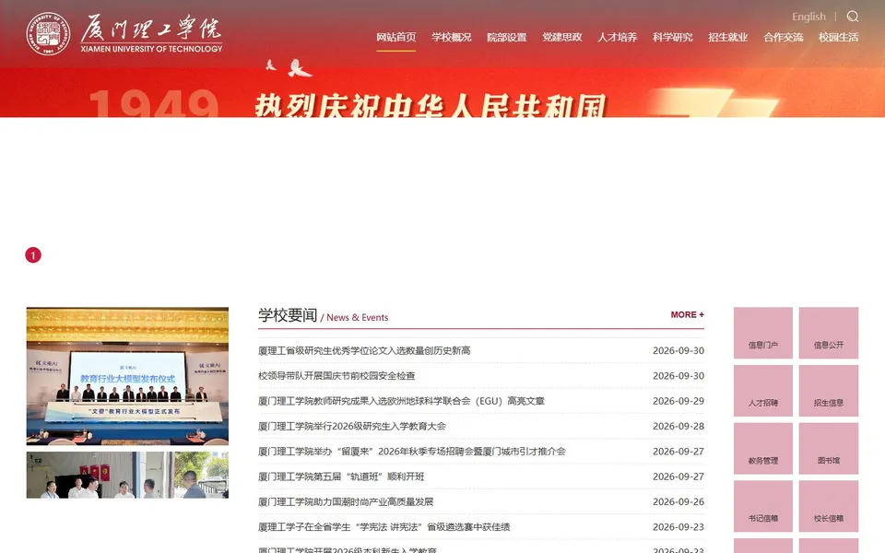Open the news about “学宪法 讲宪法” 省级遴选赛
The image size is (885, 553).
383,527
